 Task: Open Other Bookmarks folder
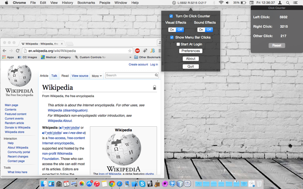click(147, 57)
